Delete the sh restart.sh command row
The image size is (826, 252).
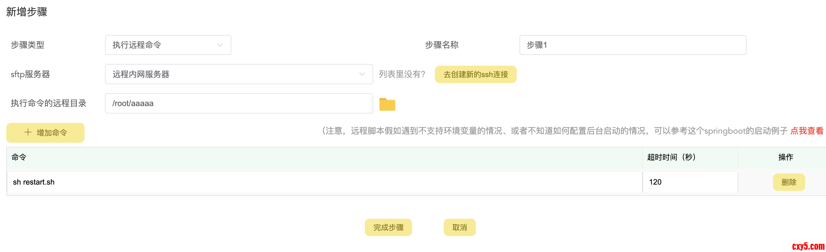[x=788, y=182]
